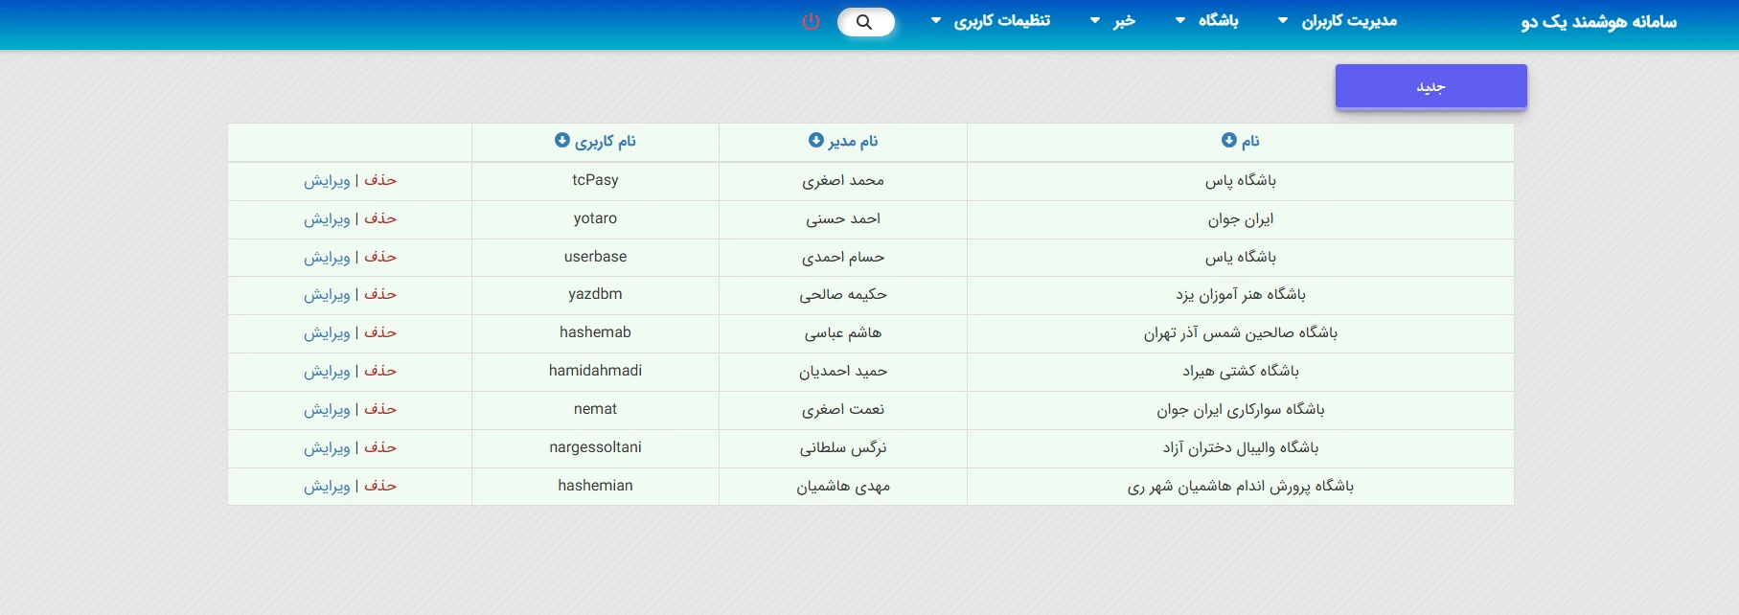The image size is (1739, 615).
Task: Select the username tcPasy
Action: [x=595, y=180]
